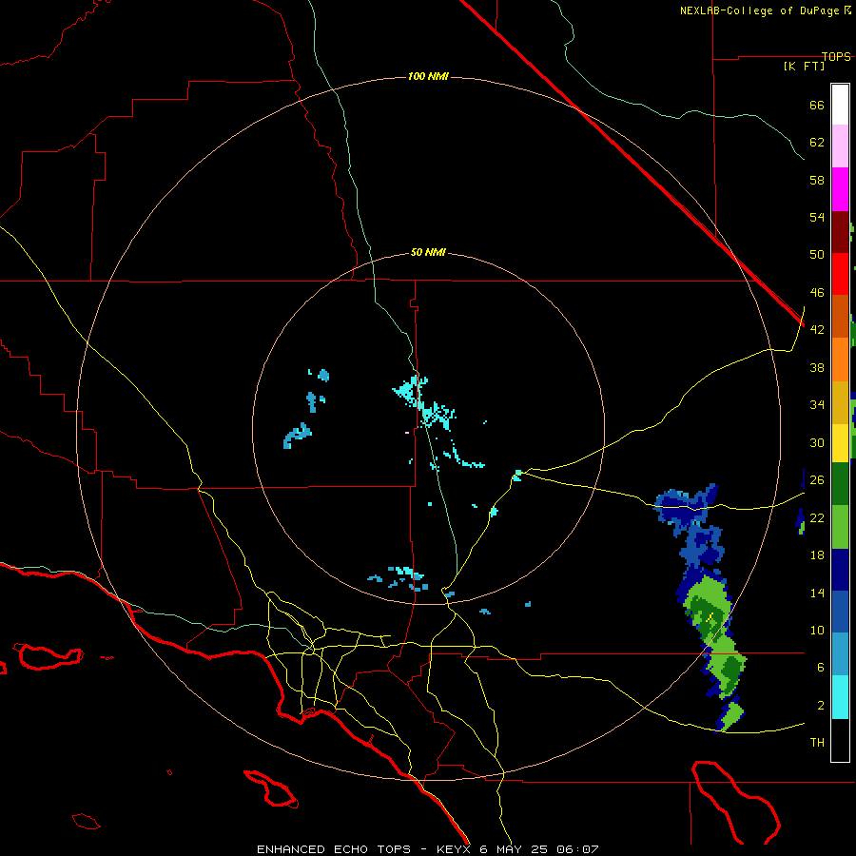Click the navy 22 kft legend swatch

click(840, 570)
